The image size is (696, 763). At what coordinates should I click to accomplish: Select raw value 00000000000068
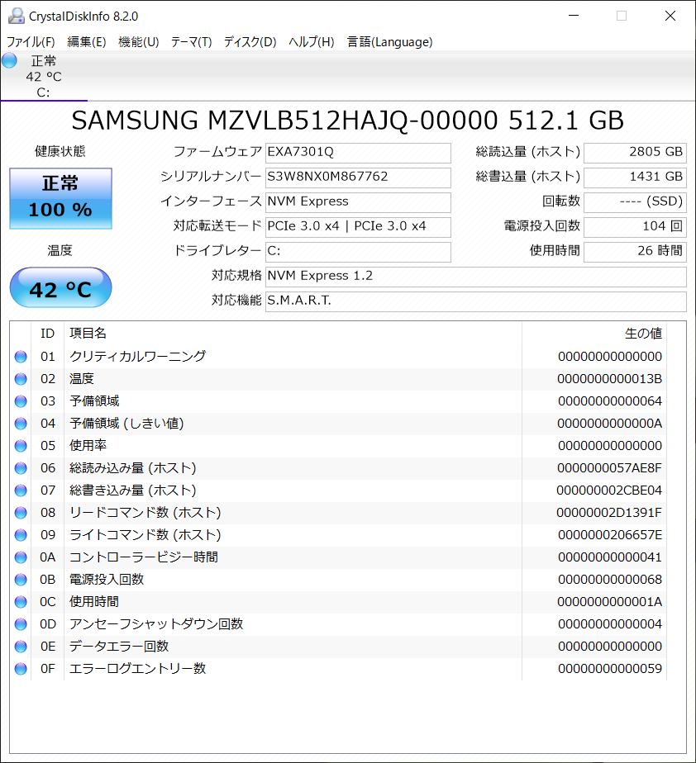coord(610,580)
